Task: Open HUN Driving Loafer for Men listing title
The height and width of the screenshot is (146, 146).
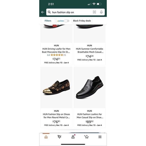Action: coord(56,50)
